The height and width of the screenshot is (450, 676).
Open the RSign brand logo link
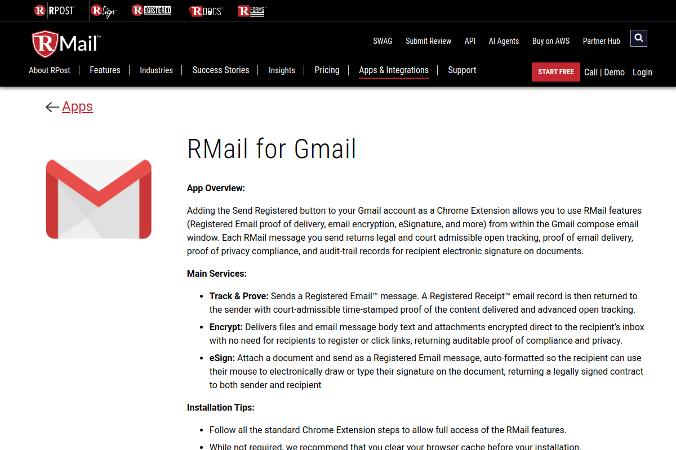103,11
